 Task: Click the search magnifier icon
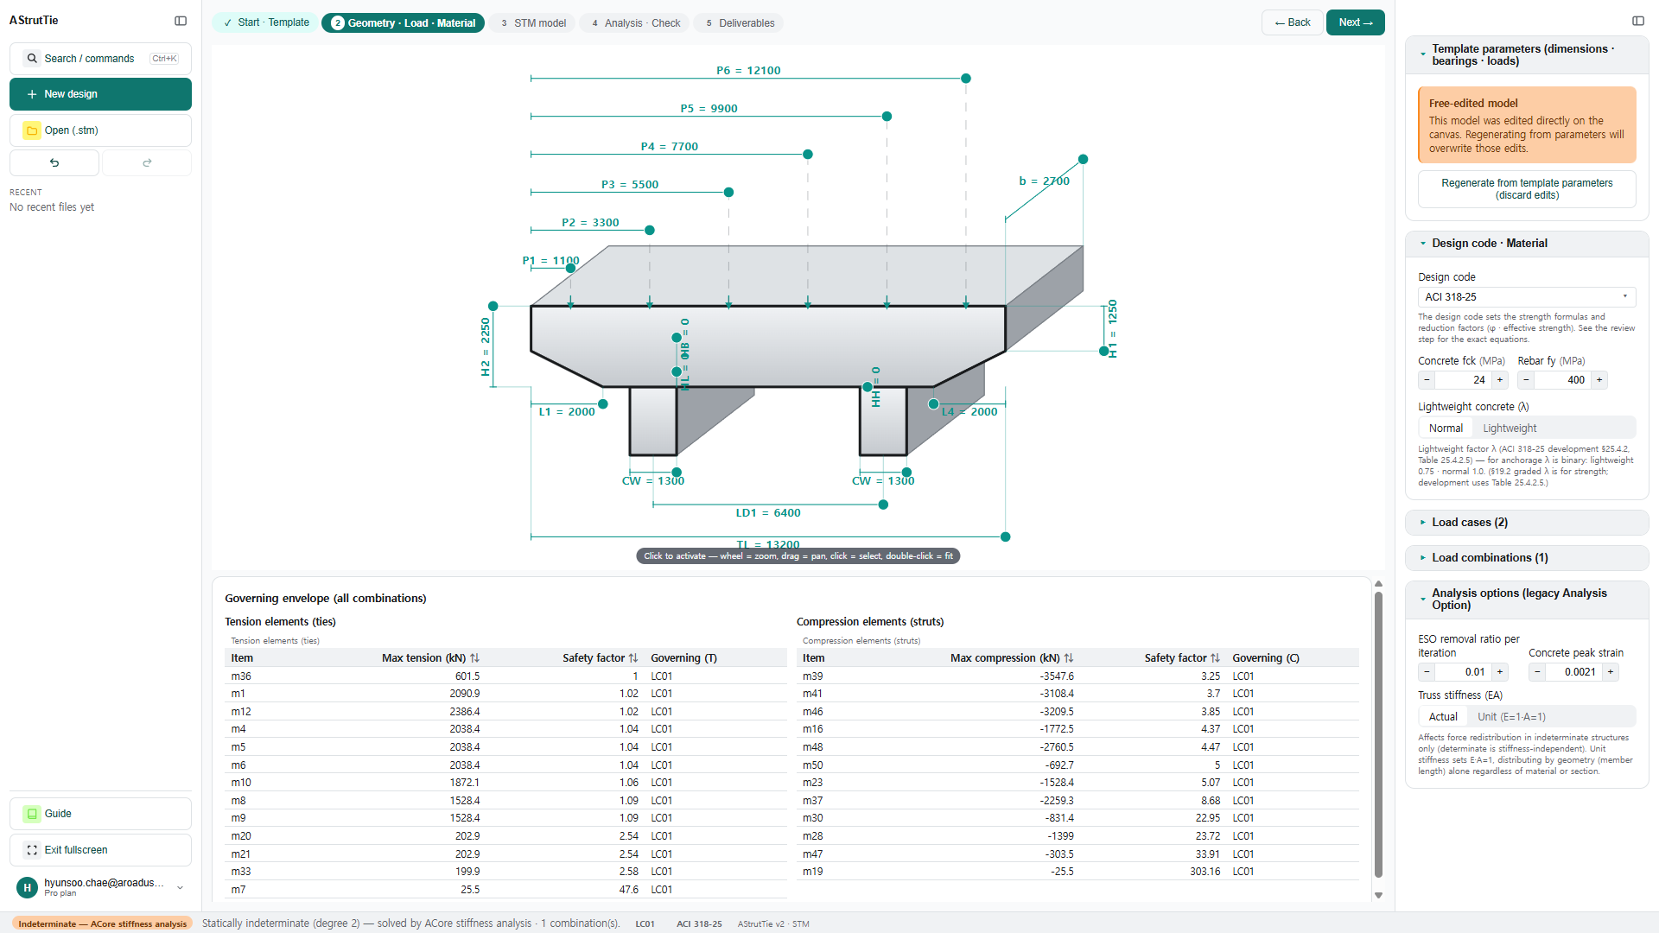pos(32,59)
